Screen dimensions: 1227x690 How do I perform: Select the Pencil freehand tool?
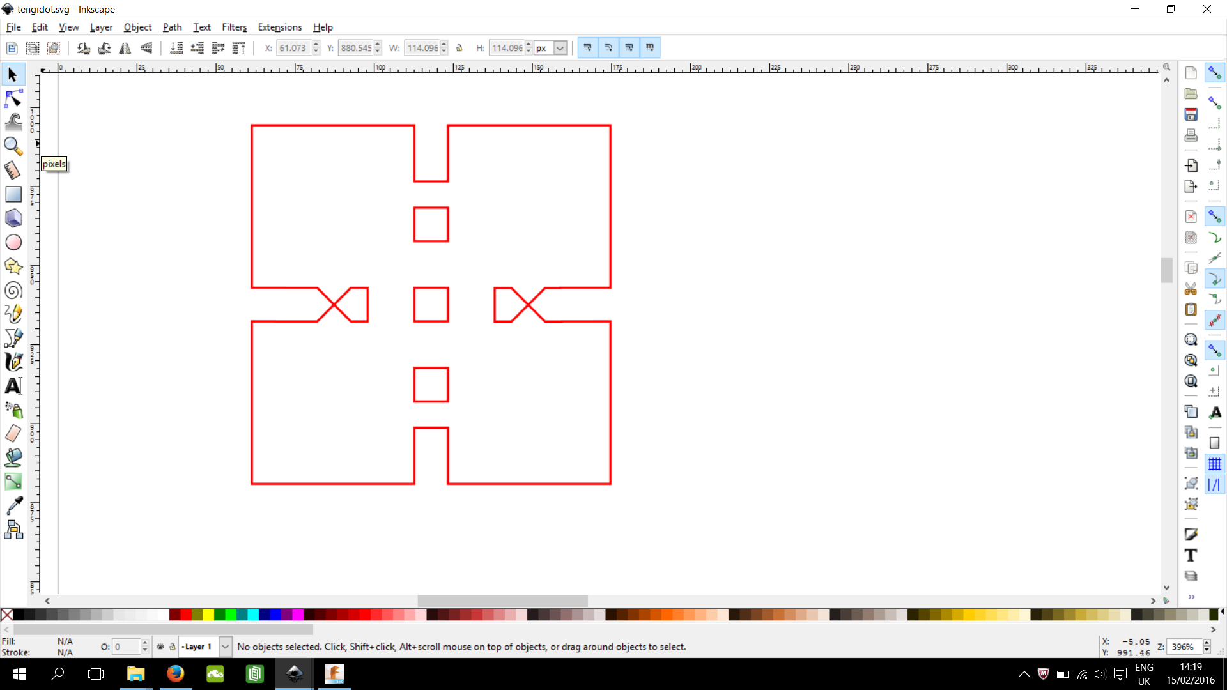(x=13, y=314)
